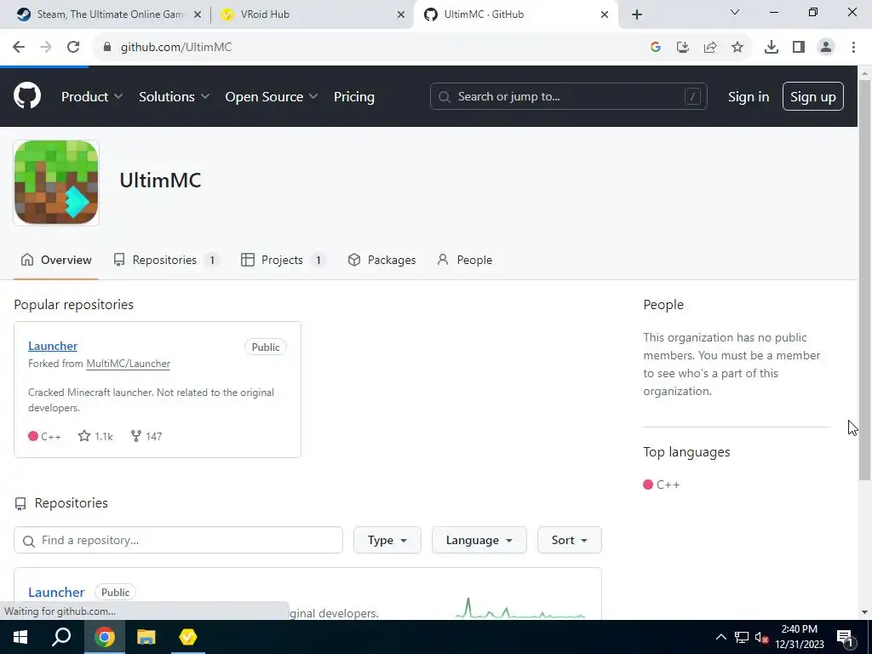Click the browser back arrow

(19, 48)
